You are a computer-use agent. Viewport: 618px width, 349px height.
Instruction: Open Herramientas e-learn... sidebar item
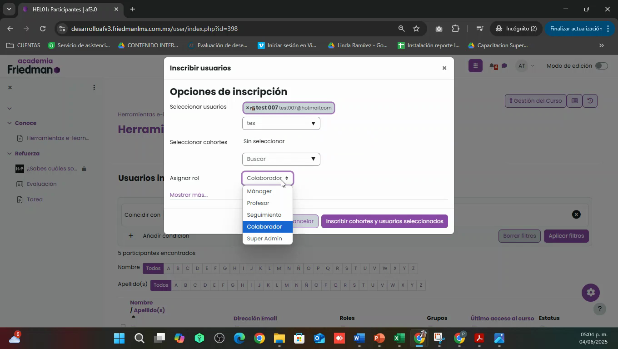[x=58, y=138]
